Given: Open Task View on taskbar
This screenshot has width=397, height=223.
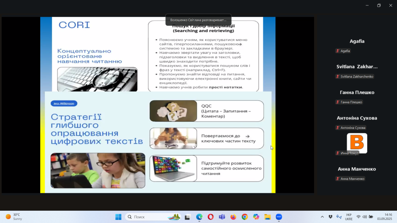Looking at the screenshot, I should [188, 217].
